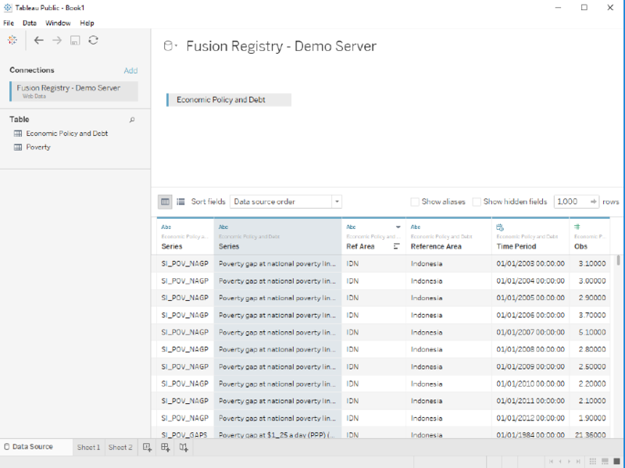This screenshot has width=625, height=468.
Task: Switch to metadata grid view icon
Action: 180,201
